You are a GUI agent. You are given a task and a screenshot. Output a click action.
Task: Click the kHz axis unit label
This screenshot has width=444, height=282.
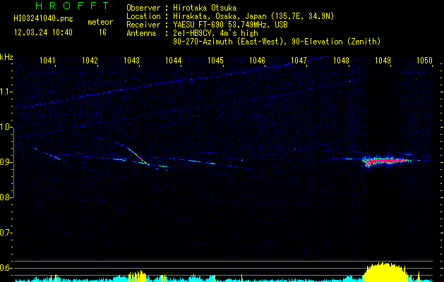(6, 57)
